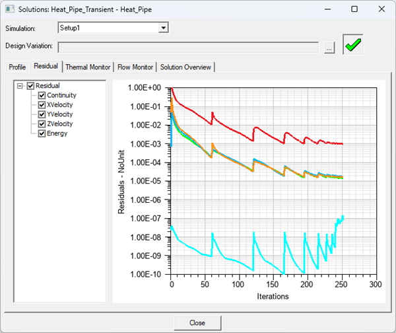Select the Continuity label in tree
Viewport: 396px width, 333px height.
click(x=61, y=95)
